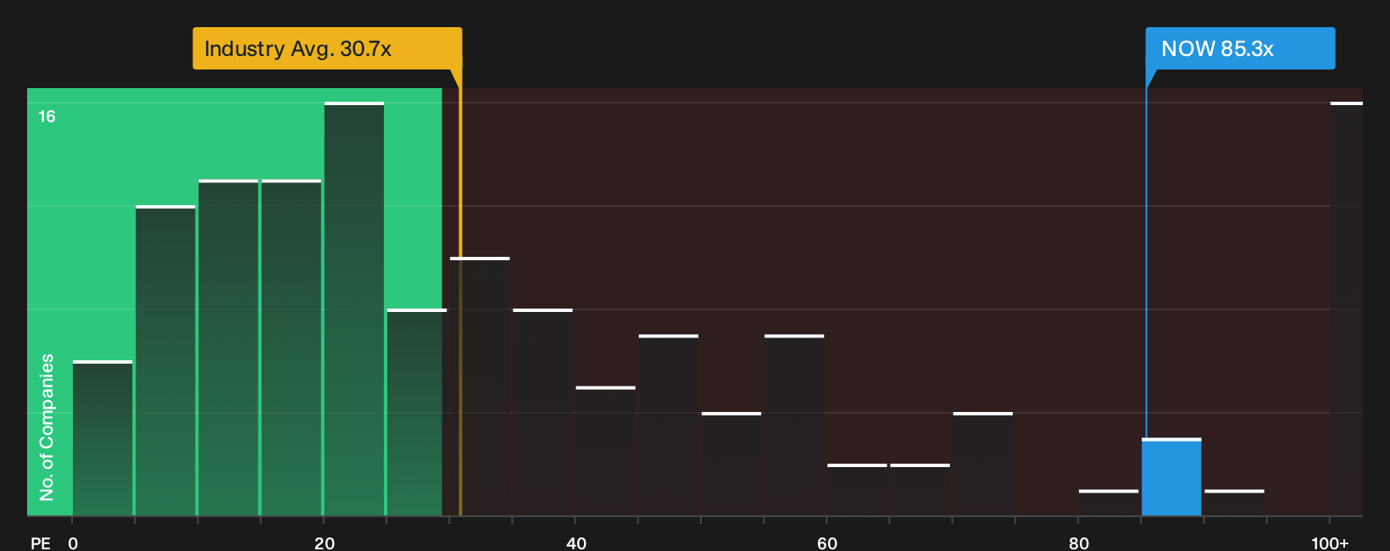
Task: Select the bar at PE 70-75
Action: 983,464
